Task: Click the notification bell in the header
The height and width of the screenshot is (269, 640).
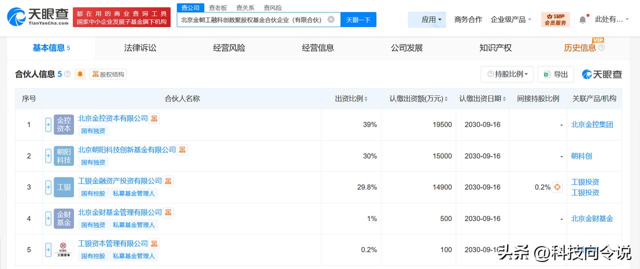Action: tap(582, 19)
